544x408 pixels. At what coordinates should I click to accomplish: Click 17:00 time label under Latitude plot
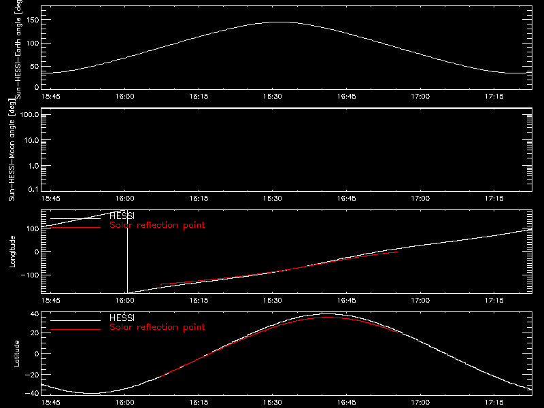(x=420, y=403)
